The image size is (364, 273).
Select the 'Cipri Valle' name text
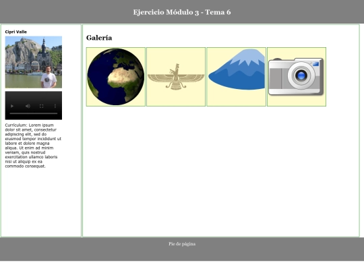(x=16, y=32)
